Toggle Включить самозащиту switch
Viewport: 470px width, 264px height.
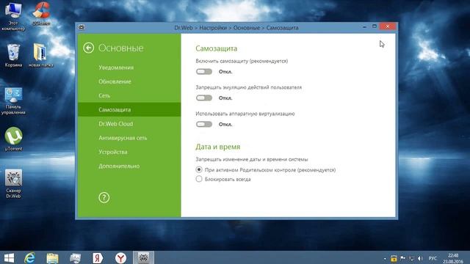click(204, 72)
